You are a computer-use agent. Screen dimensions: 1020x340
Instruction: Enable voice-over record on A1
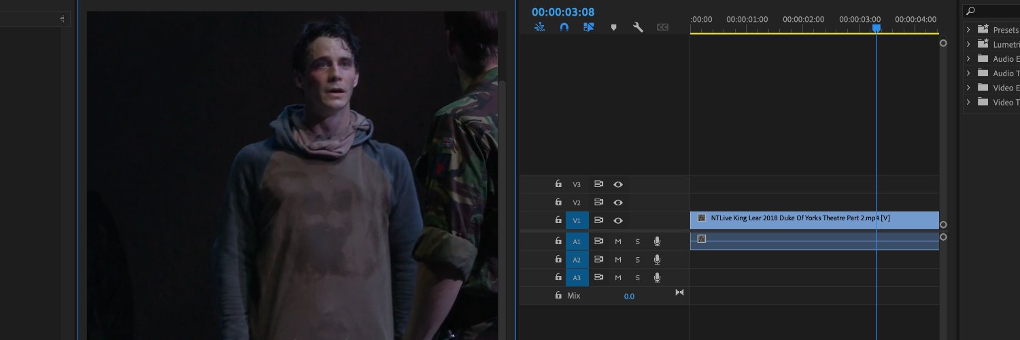tap(657, 241)
